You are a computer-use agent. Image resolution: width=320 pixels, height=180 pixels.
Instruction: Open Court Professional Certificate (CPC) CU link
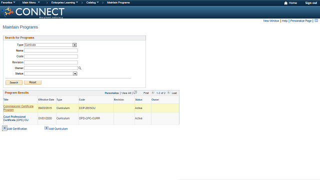coord(16,118)
